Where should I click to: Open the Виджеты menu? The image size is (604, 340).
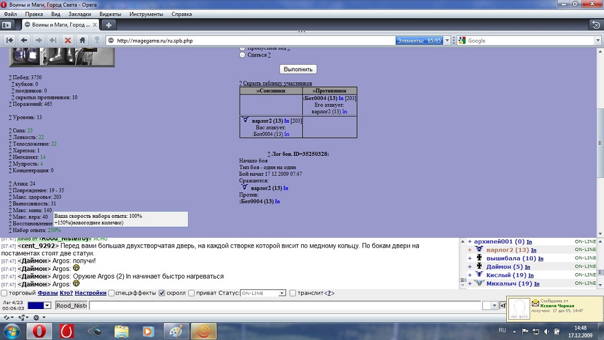point(110,14)
